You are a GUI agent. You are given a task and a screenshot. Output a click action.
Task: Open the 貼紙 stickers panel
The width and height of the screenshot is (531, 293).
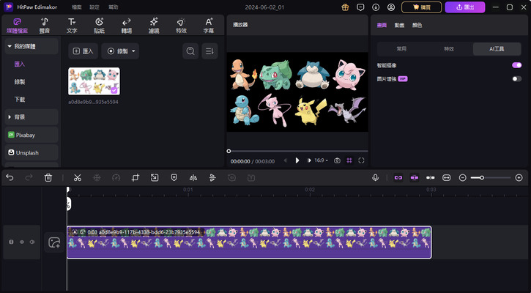pyautogui.click(x=100, y=26)
